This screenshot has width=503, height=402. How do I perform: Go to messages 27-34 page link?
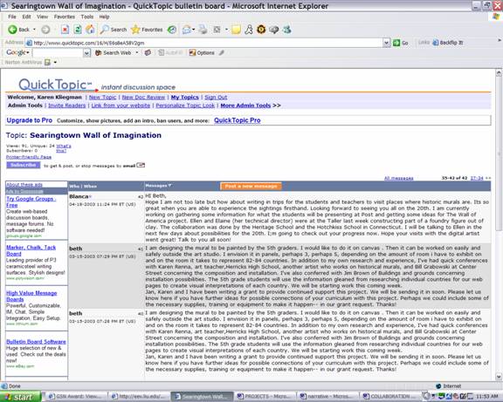tap(477, 178)
